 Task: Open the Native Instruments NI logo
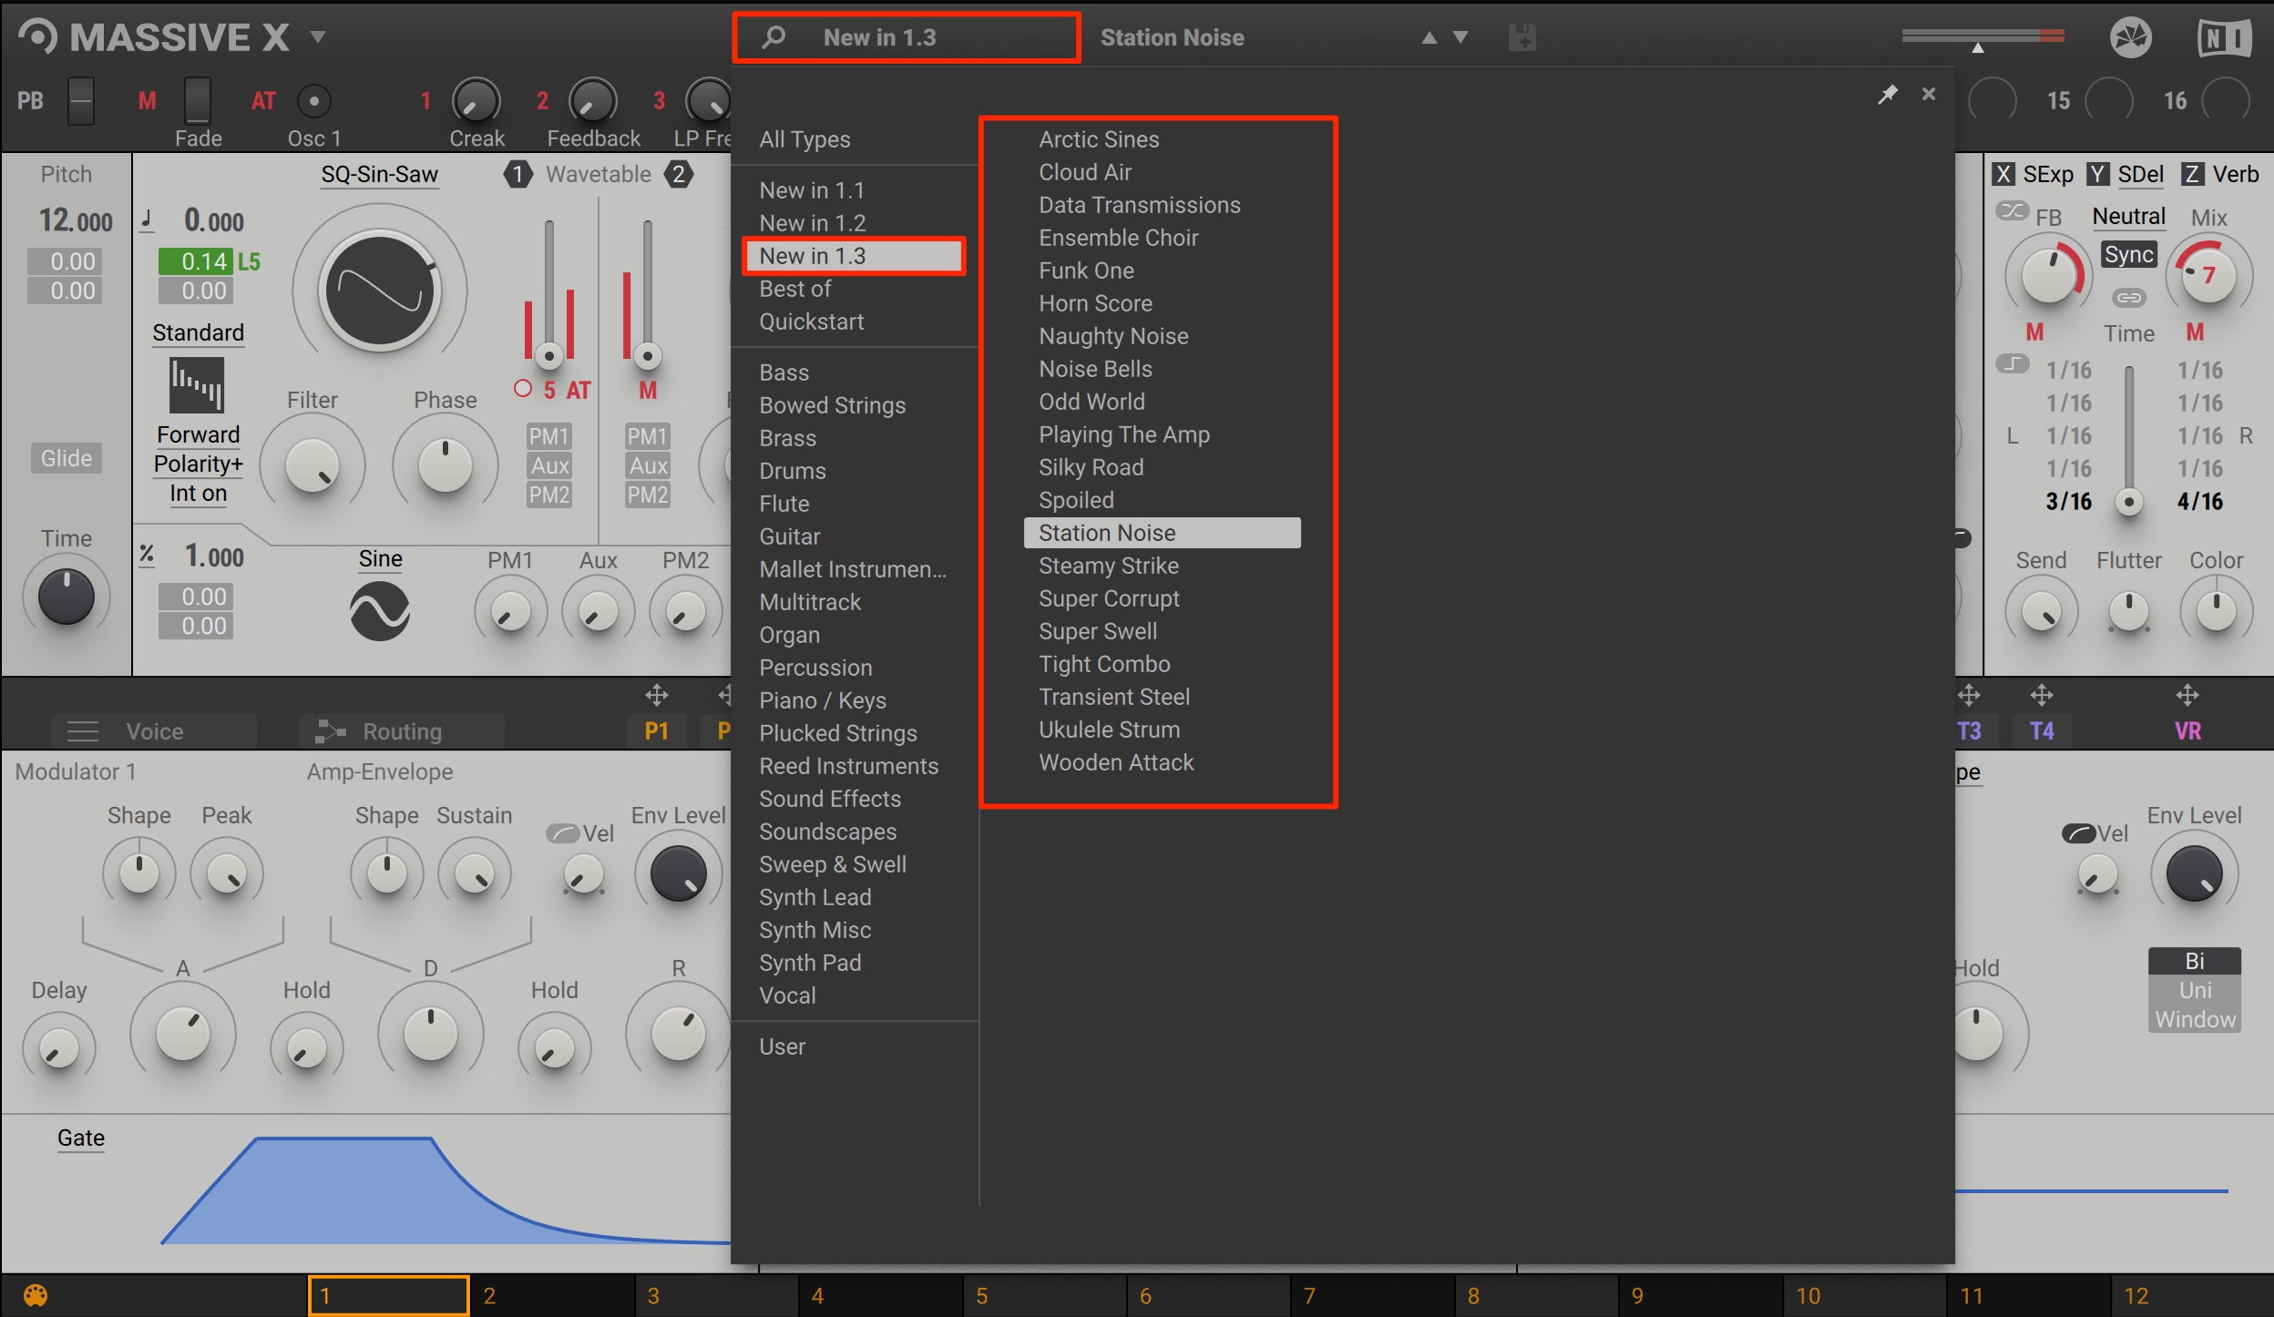click(2224, 37)
